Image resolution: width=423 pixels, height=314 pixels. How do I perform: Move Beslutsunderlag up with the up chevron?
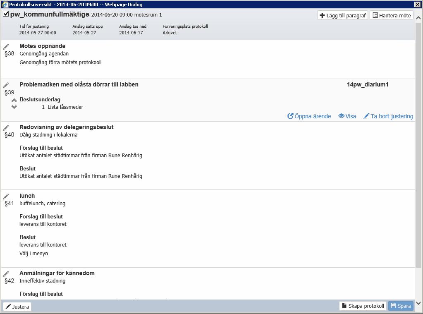tap(14, 101)
